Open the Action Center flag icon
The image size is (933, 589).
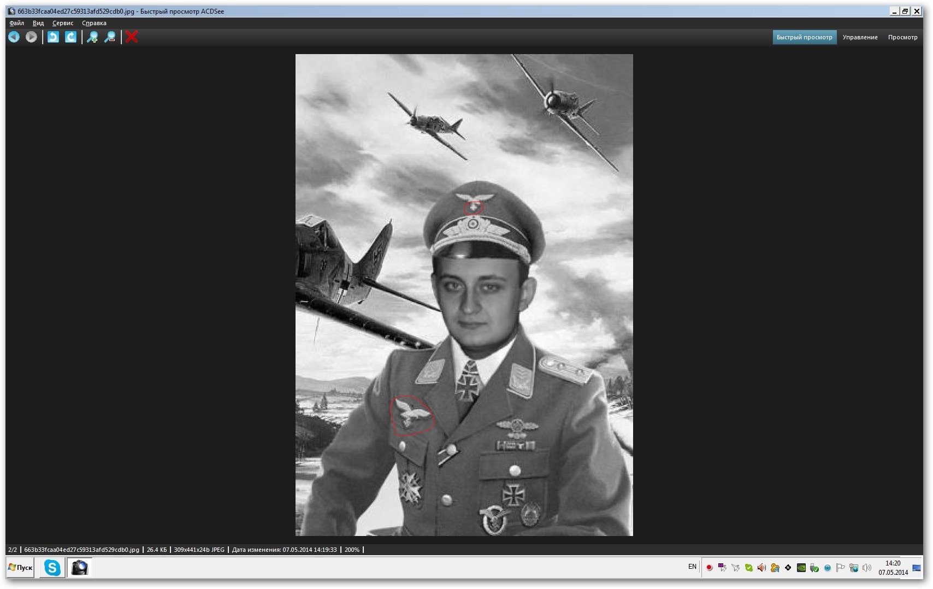coord(841,568)
